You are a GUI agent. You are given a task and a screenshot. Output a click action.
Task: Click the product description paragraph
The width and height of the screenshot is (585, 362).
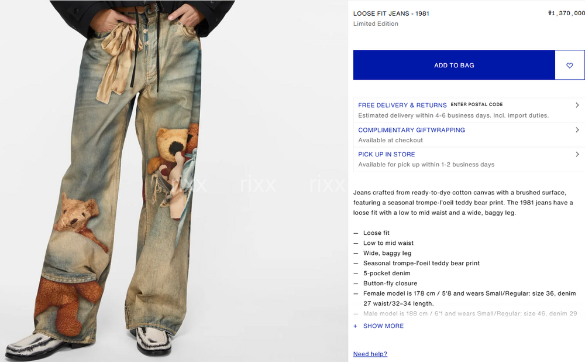coord(463,203)
